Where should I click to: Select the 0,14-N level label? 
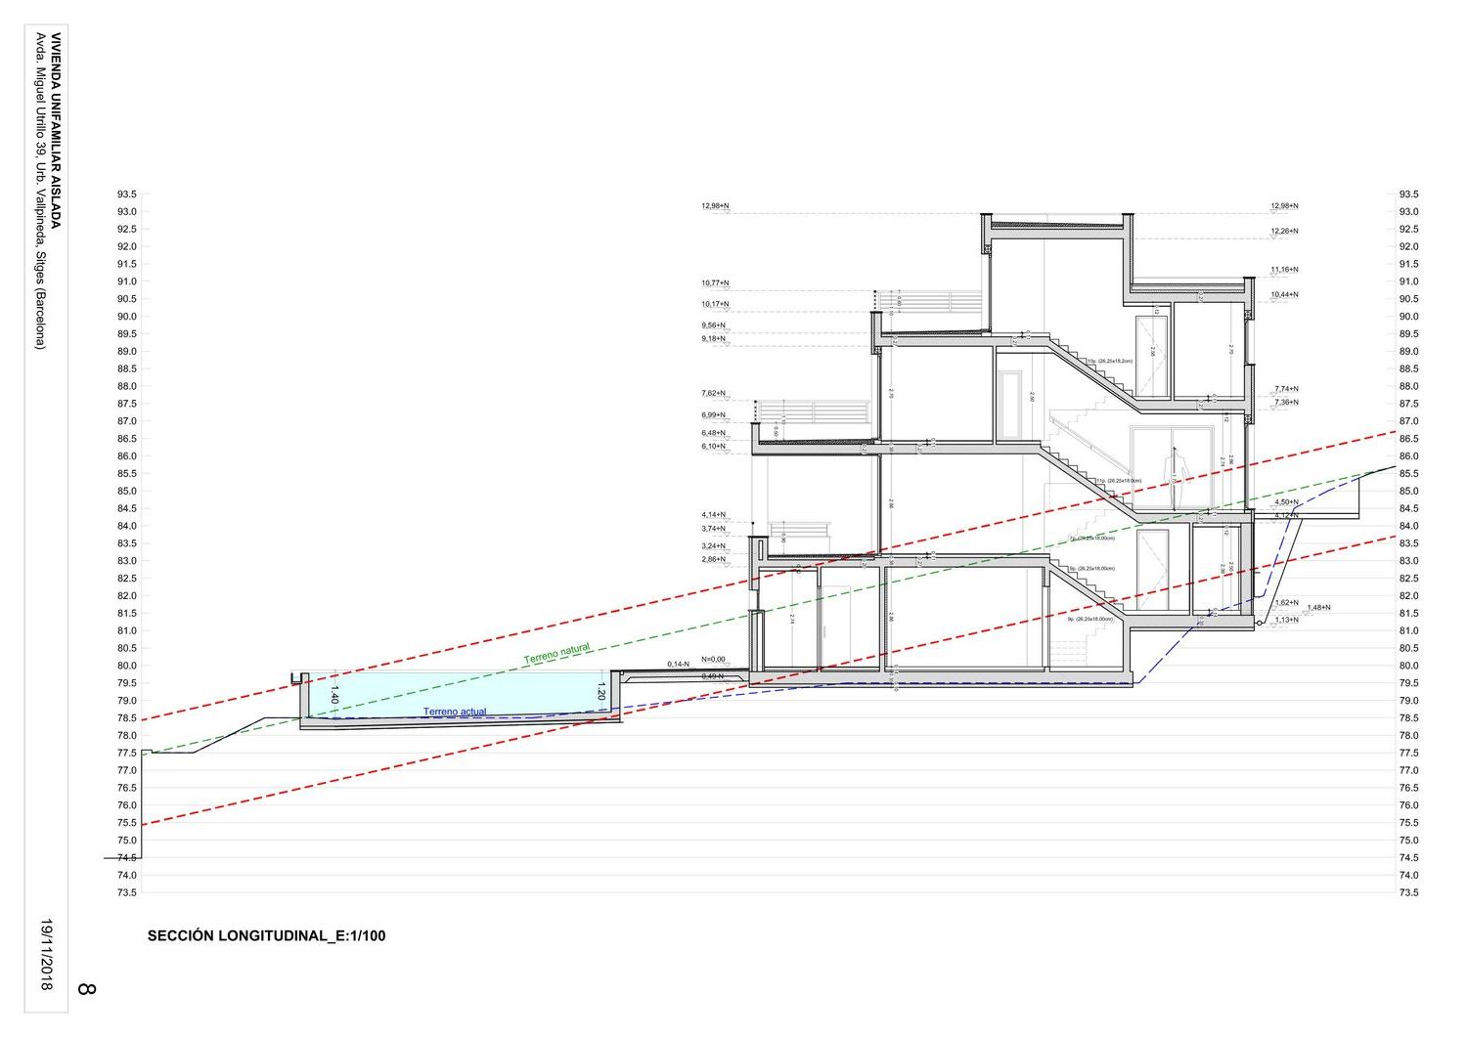(678, 664)
